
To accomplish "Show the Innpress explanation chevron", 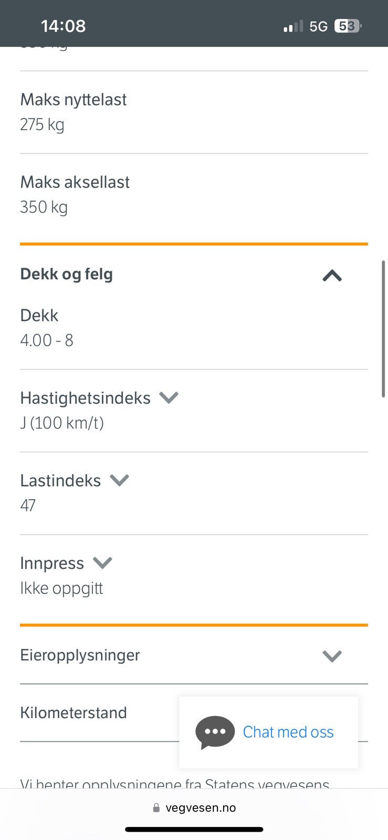I will coord(102,563).
